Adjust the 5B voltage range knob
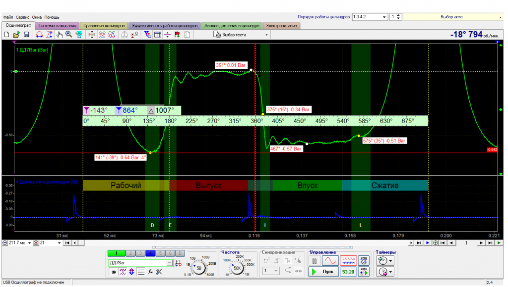This screenshot has height=287, width=508. (199, 268)
